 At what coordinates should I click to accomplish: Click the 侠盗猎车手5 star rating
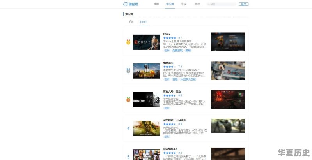point(170,153)
